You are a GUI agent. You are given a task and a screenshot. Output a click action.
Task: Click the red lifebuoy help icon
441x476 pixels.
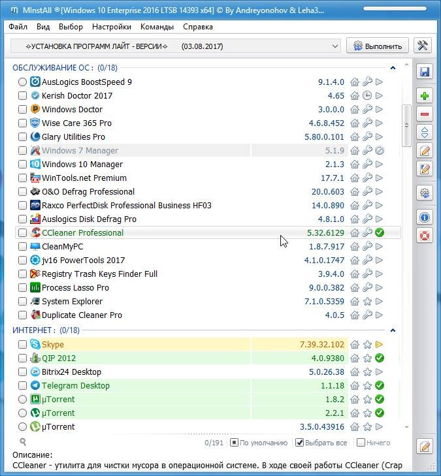(424, 235)
